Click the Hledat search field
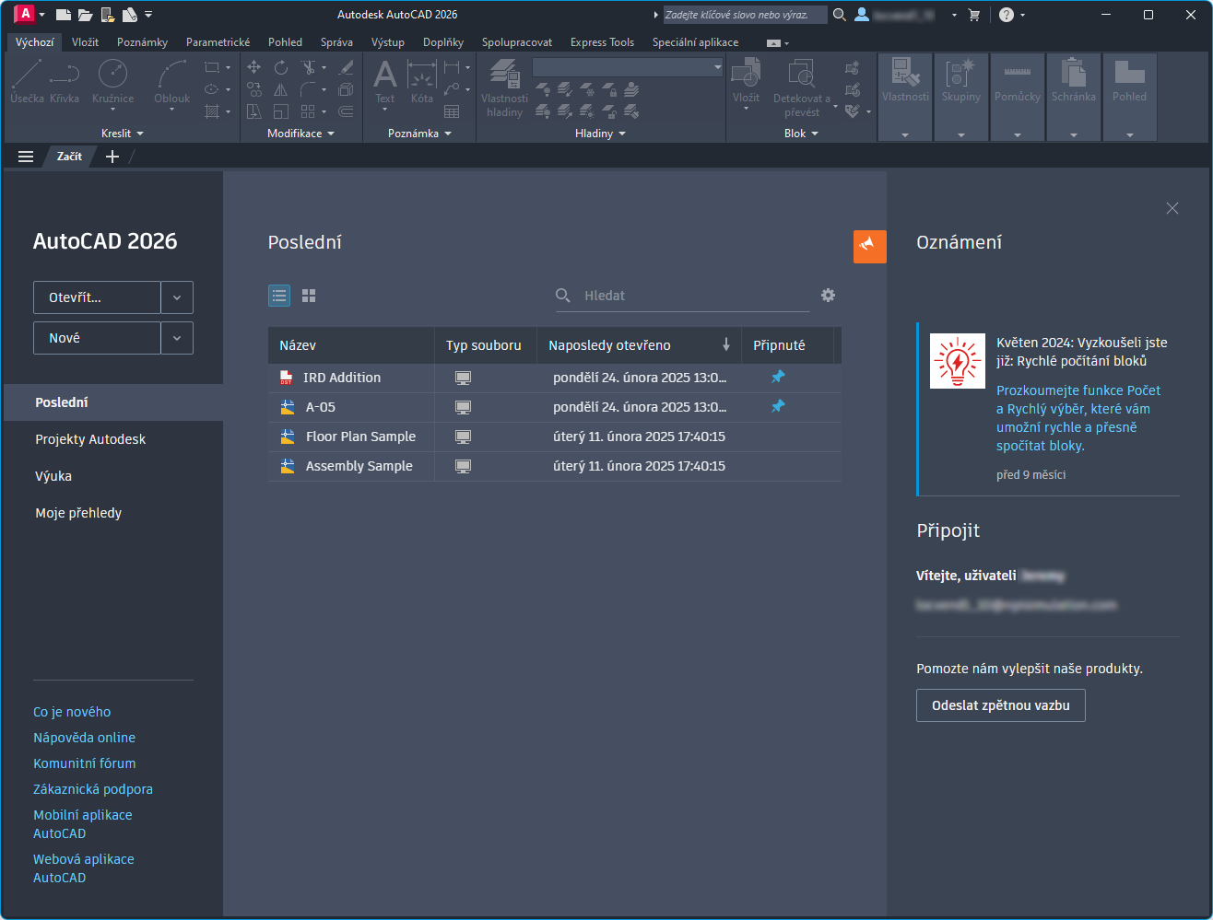Viewport: 1213px width, 920px height. pos(682,296)
